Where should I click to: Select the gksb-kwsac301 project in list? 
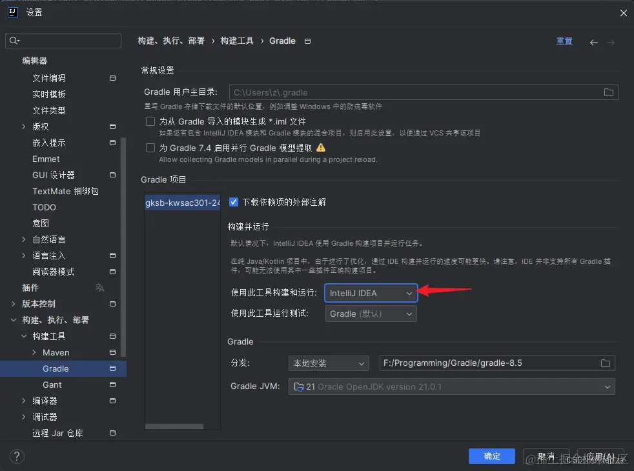point(181,201)
